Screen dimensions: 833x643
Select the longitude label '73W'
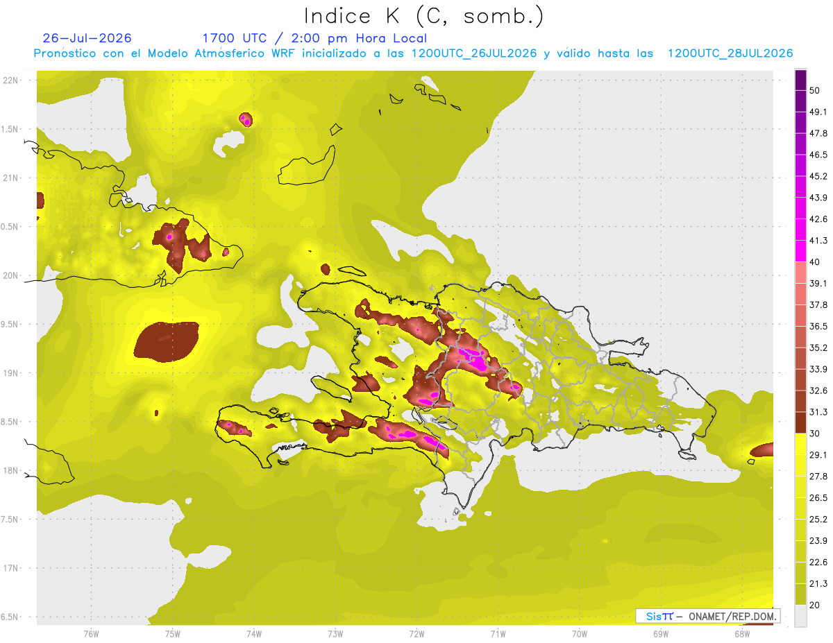click(335, 633)
